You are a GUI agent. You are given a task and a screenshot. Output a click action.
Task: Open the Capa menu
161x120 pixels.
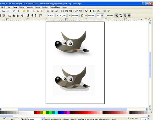(x=15, y=7)
